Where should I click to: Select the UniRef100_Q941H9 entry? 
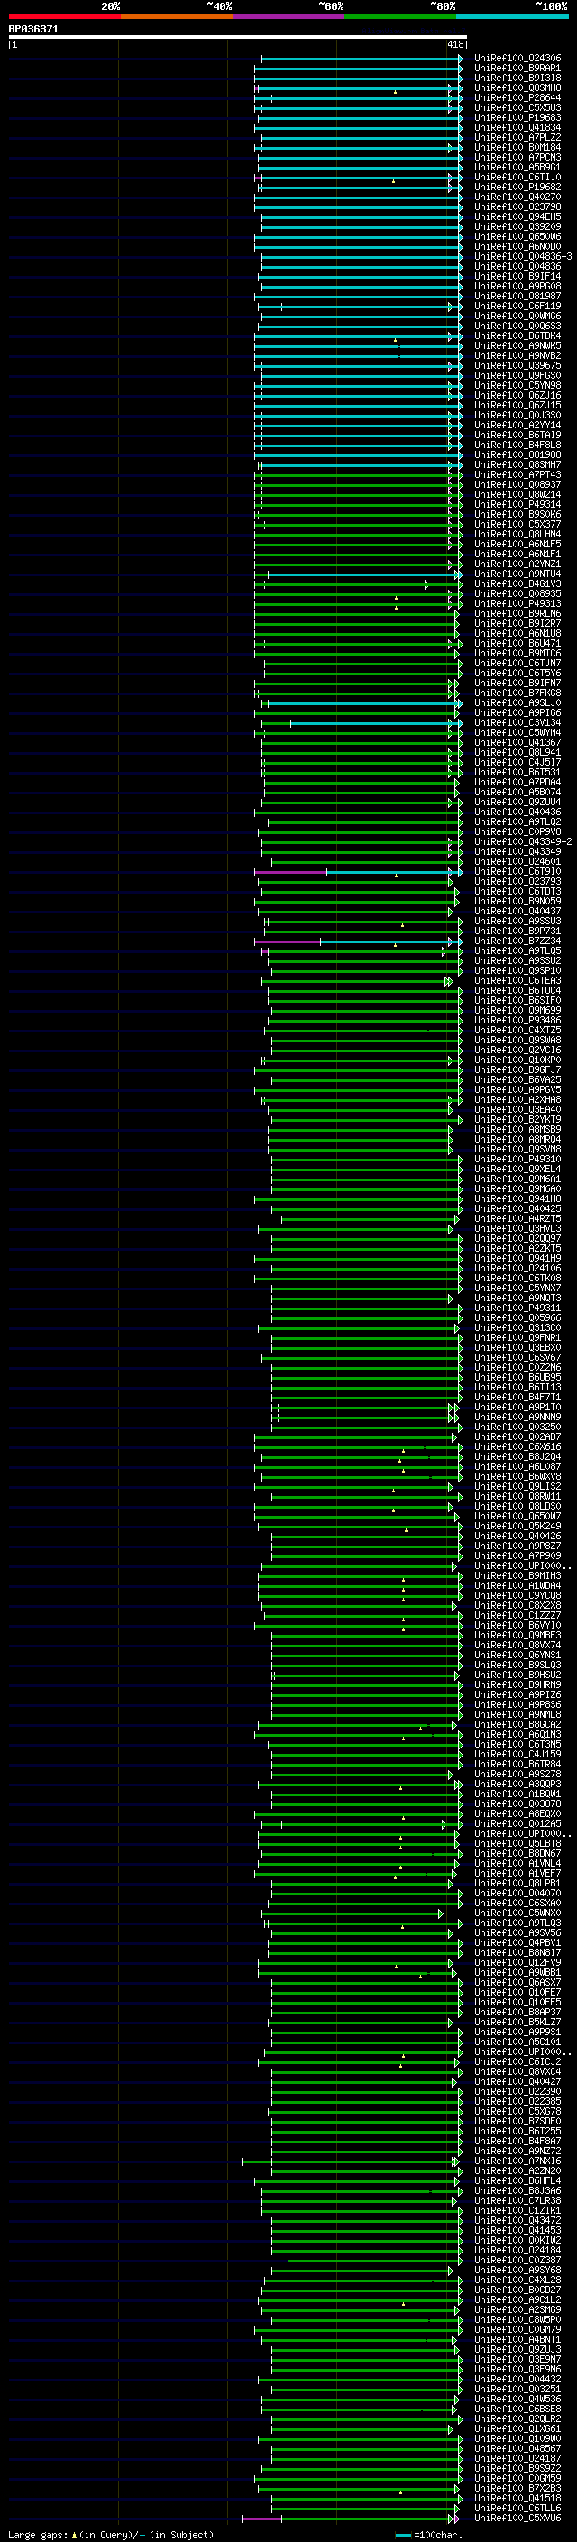coord(517,1258)
